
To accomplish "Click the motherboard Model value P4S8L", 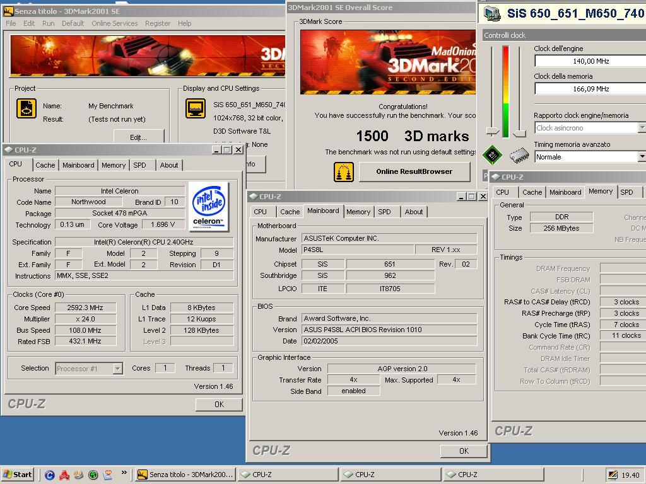I will [358, 250].
